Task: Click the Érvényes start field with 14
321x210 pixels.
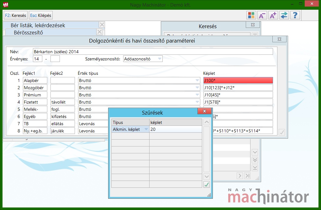Action: click(x=38, y=59)
